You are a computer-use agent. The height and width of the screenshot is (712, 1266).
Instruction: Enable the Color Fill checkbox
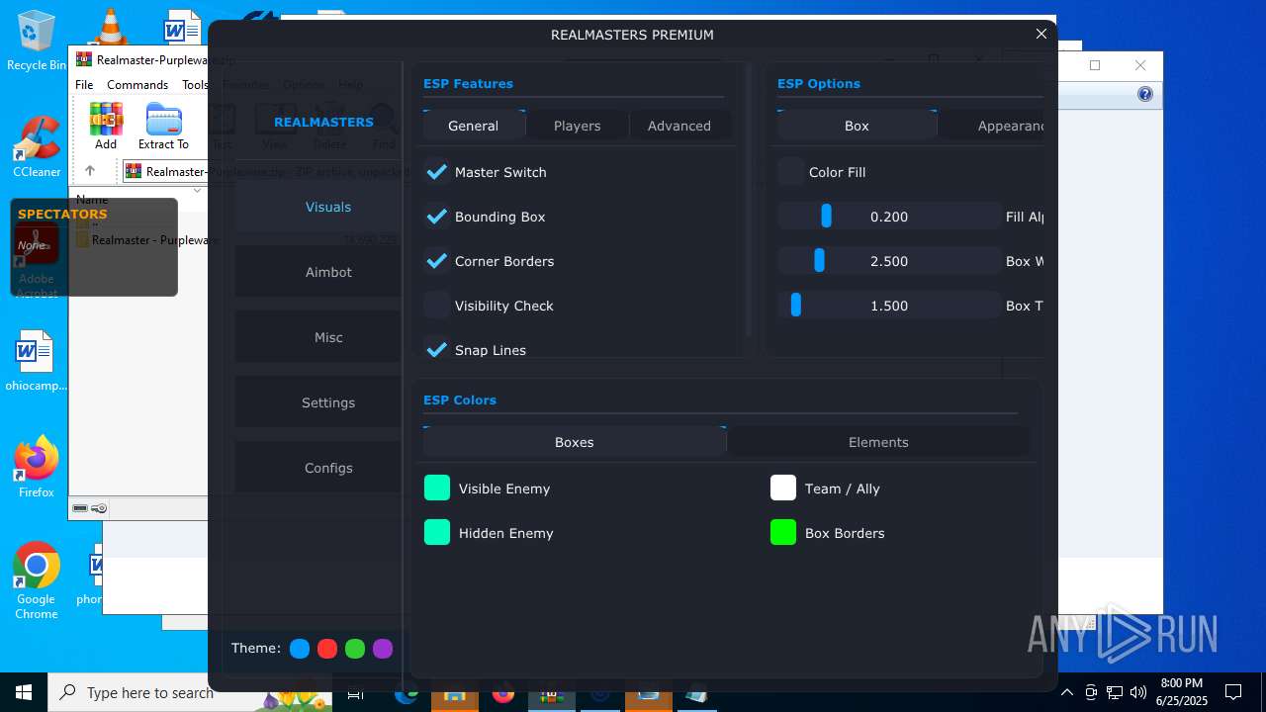pyautogui.click(x=790, y=172)
